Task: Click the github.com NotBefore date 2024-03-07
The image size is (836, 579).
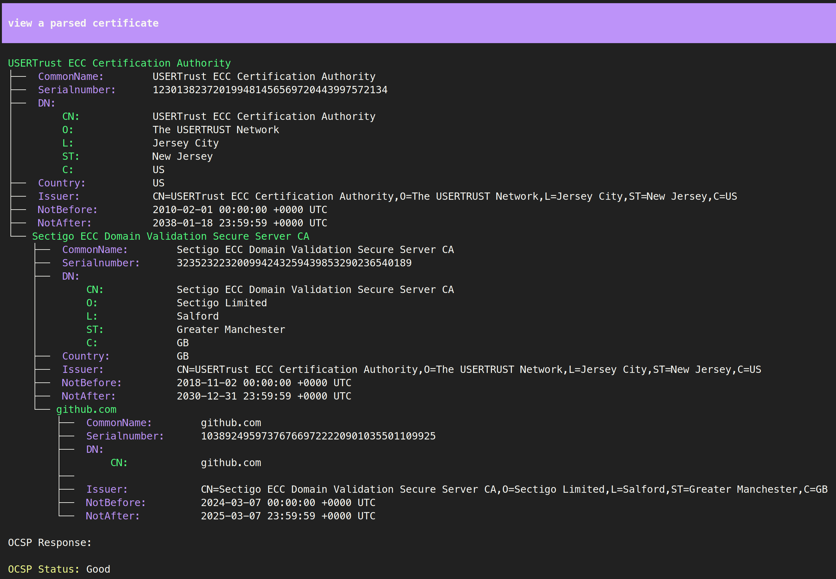Action: (288, 503)
